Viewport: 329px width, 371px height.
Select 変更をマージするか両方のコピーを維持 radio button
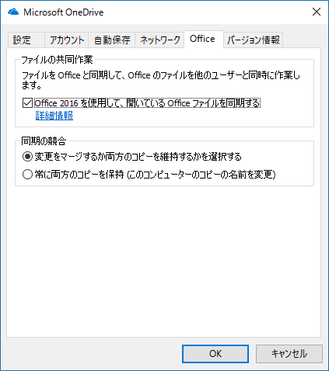(27, 157)
